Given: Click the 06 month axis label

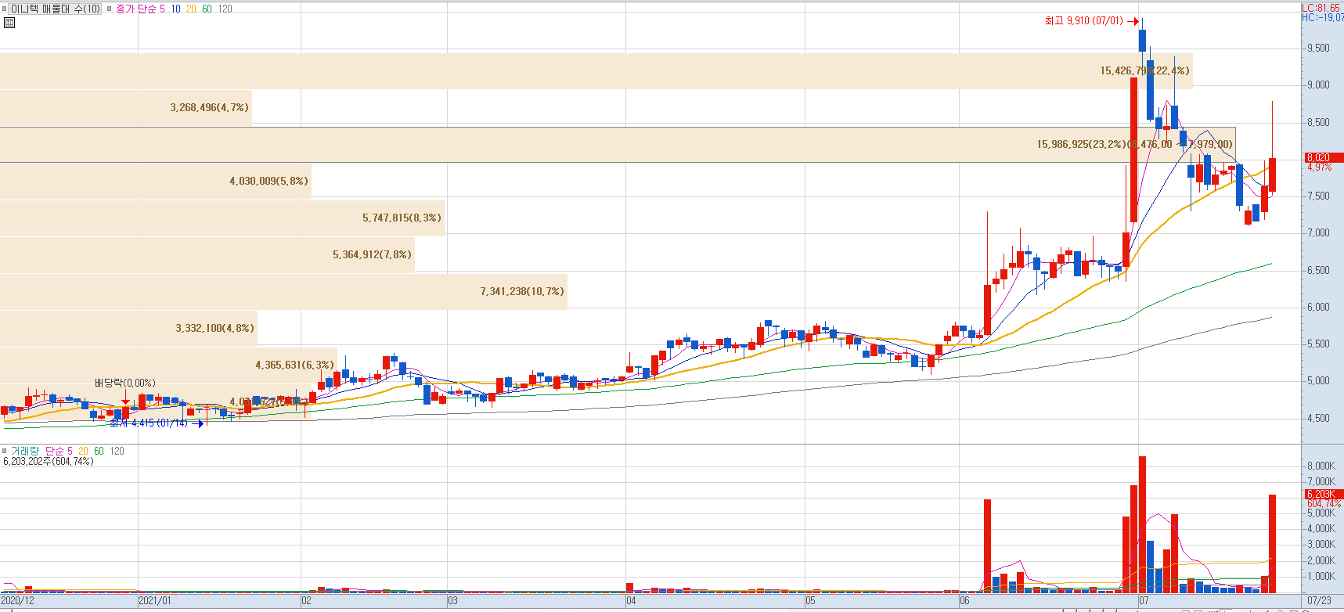Looking at the screenshot, I should point(964,601).
